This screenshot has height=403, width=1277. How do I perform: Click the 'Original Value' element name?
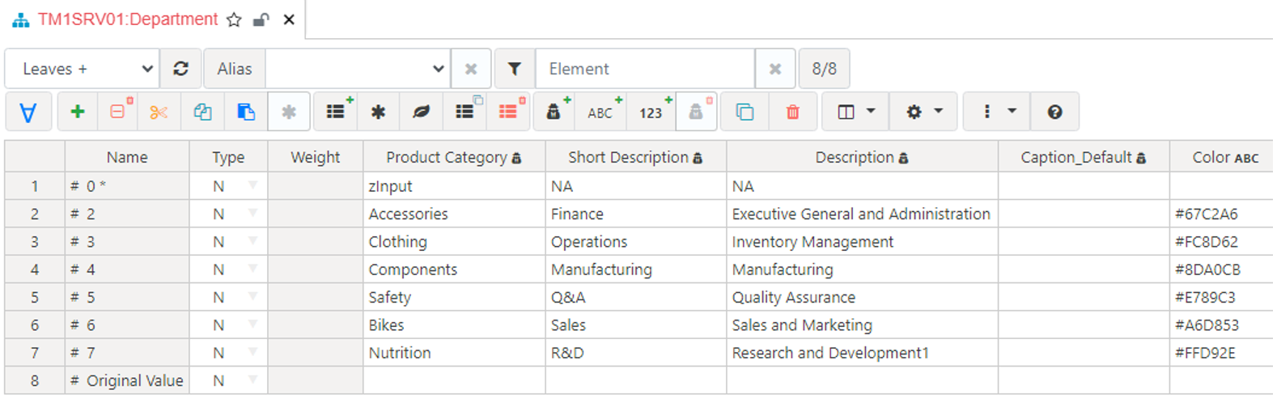135,380
